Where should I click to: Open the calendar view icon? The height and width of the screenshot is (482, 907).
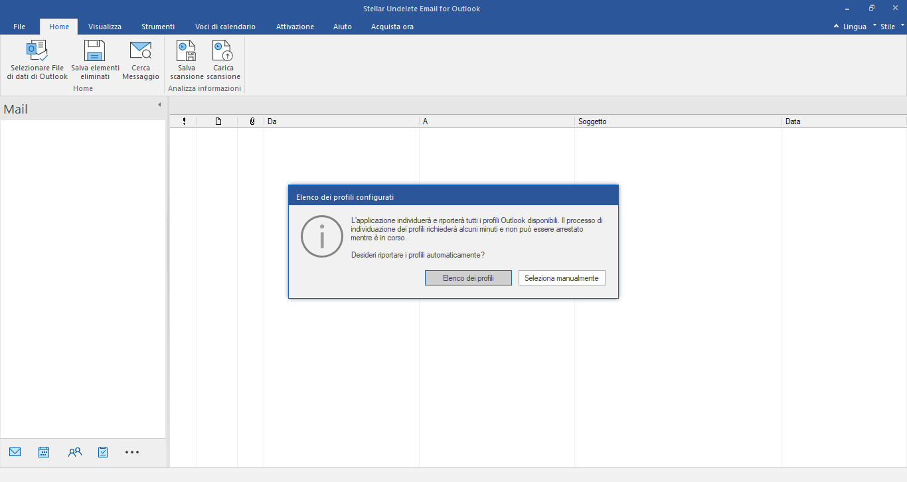[x=44, y=452]
